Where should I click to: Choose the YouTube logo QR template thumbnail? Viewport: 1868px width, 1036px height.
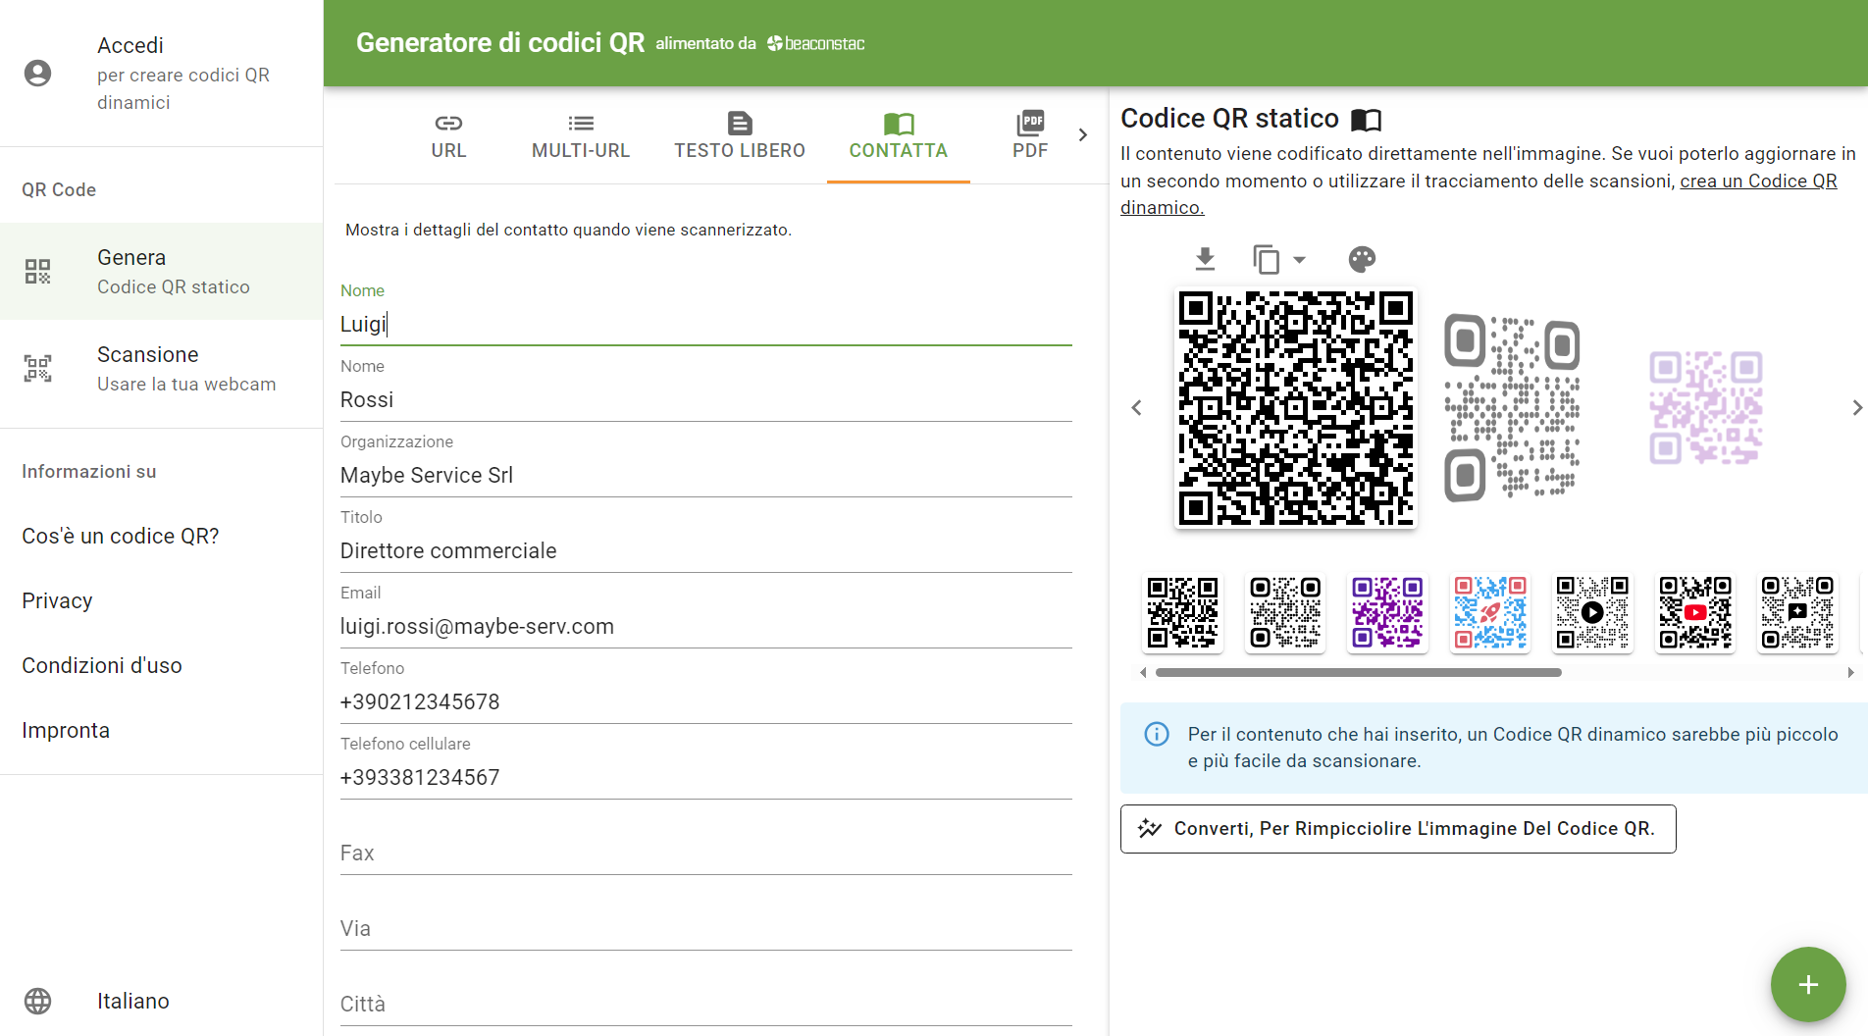coord(1695,613)
